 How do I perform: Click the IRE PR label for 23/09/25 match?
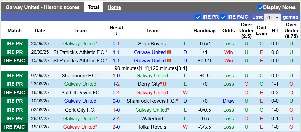(14, 44)
